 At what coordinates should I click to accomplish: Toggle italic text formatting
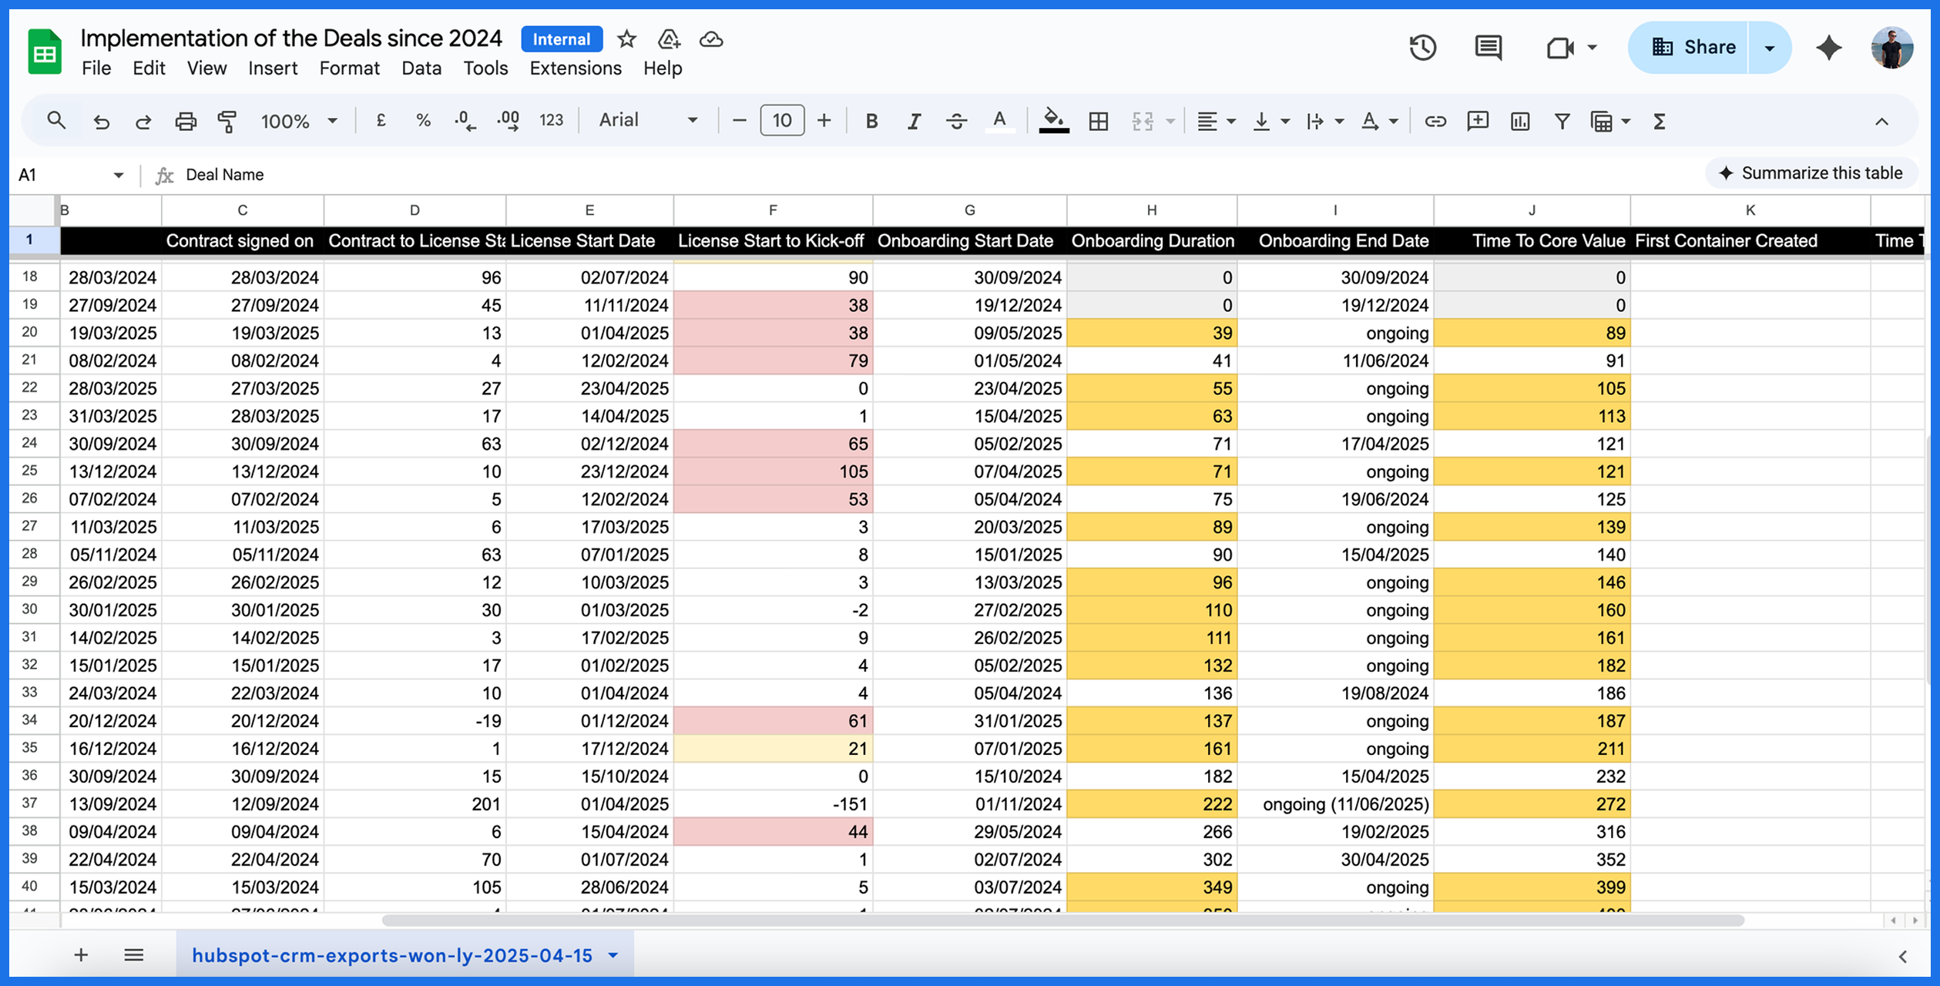[914, 121]
